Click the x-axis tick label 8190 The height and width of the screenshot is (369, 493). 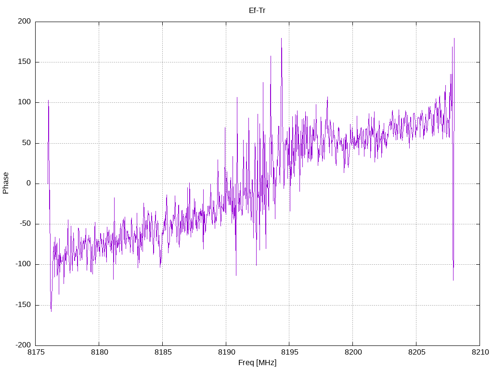coord(226,352)
